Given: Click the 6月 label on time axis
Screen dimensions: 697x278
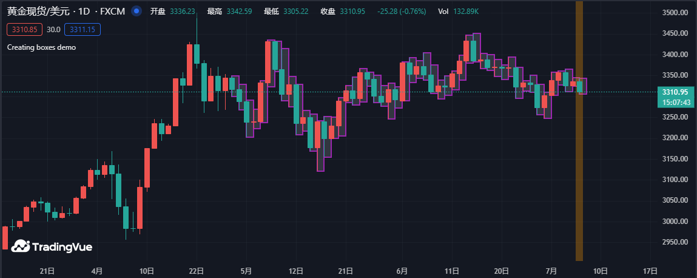Looking at the screenshot, I should click(402, 270).
